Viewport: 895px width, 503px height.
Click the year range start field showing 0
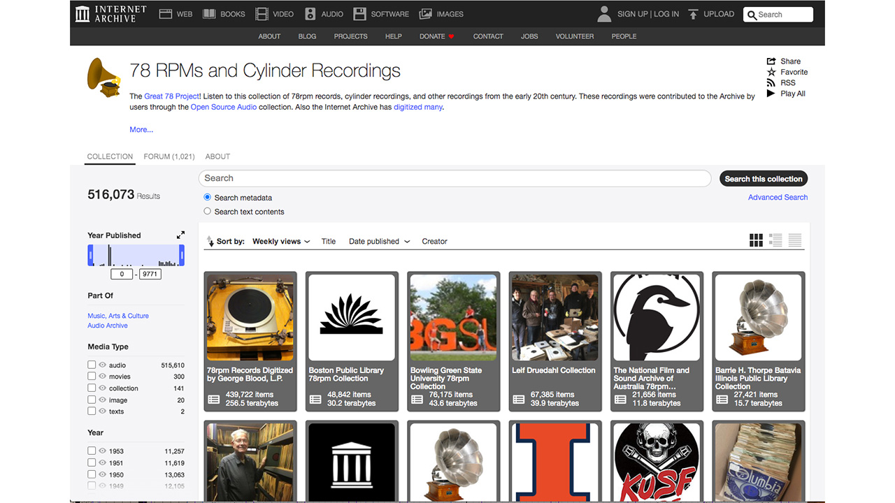pos(122,275)
